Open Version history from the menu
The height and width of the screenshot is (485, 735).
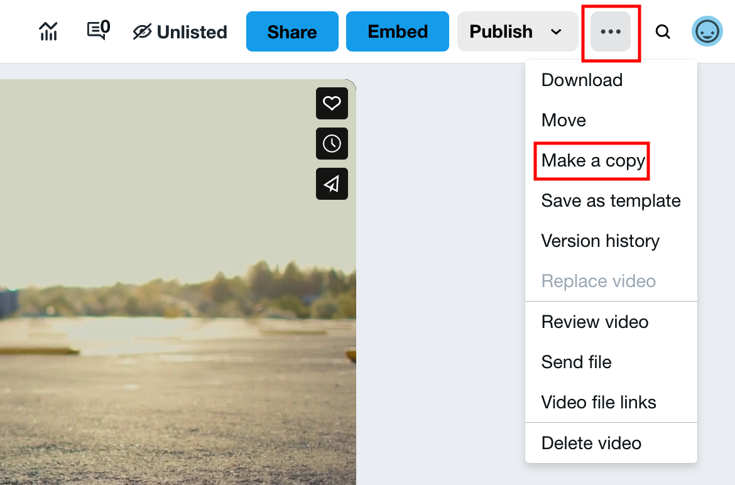point(600,241)
